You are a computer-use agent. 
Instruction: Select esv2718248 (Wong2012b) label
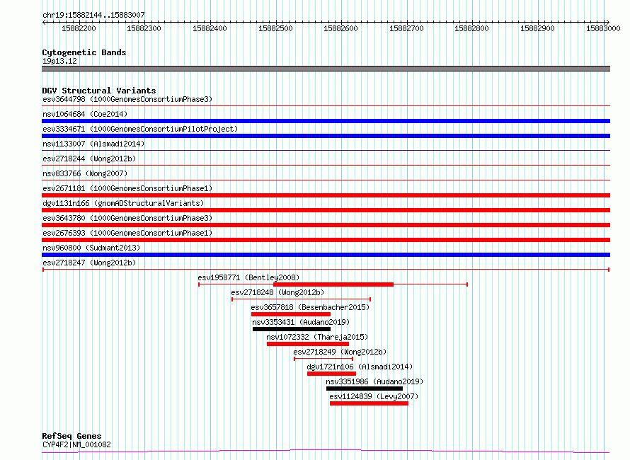pyautogui.click(x=277, y=292)
